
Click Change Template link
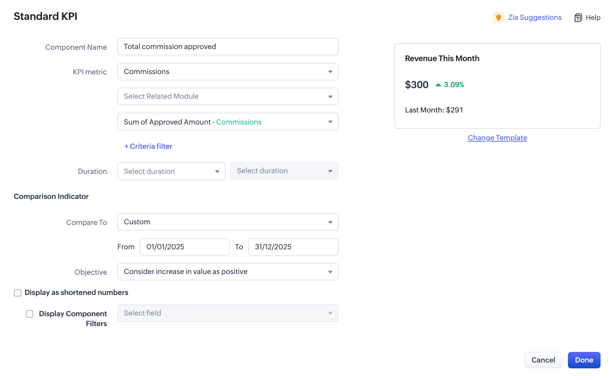click(x=497, y=138)
